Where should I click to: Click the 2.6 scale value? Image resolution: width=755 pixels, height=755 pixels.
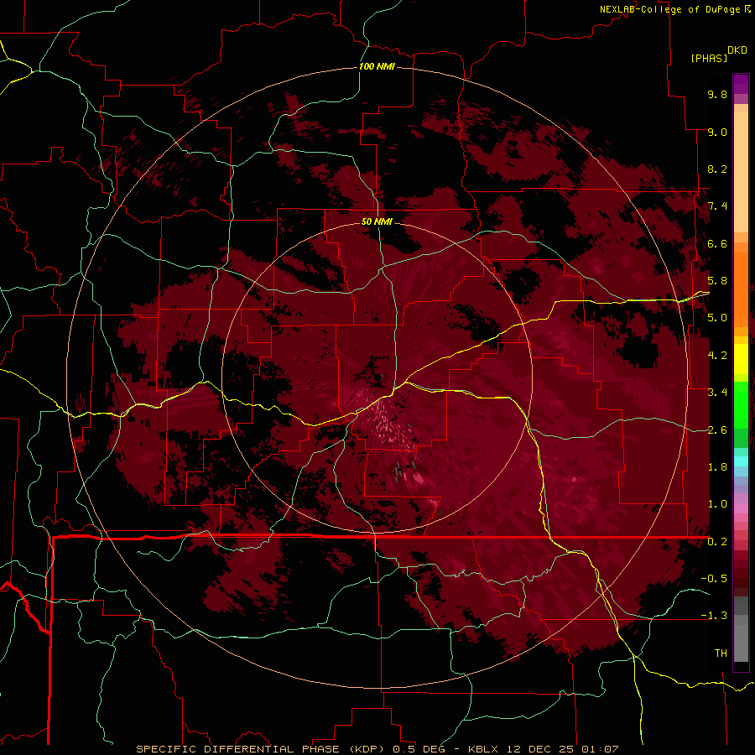(717, 430)
